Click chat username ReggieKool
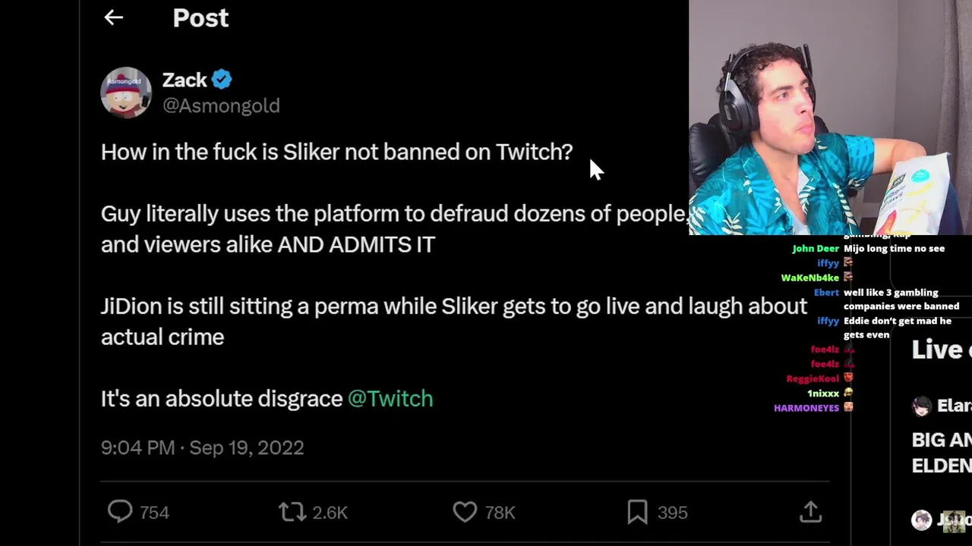Image resolution: width=972 pixels, height=546 pixels. tap(813, 378)
